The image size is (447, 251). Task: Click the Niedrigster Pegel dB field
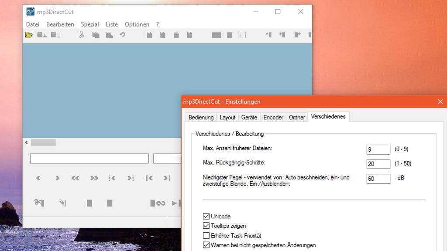[x=378, y=179]
